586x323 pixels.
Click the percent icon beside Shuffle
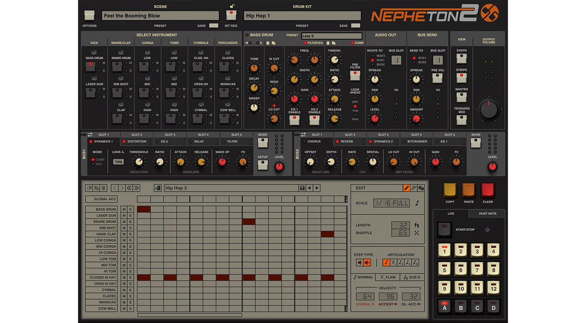tap(417, 233)
